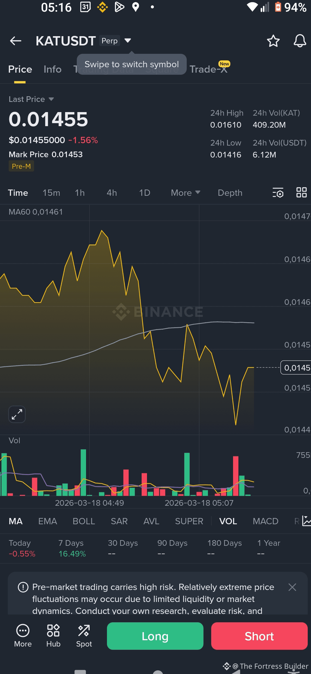The width and height of the screenshot is (311, 674).
Task: Switch to Price tab
Action: pyautogui.click(x=20, y=69)
